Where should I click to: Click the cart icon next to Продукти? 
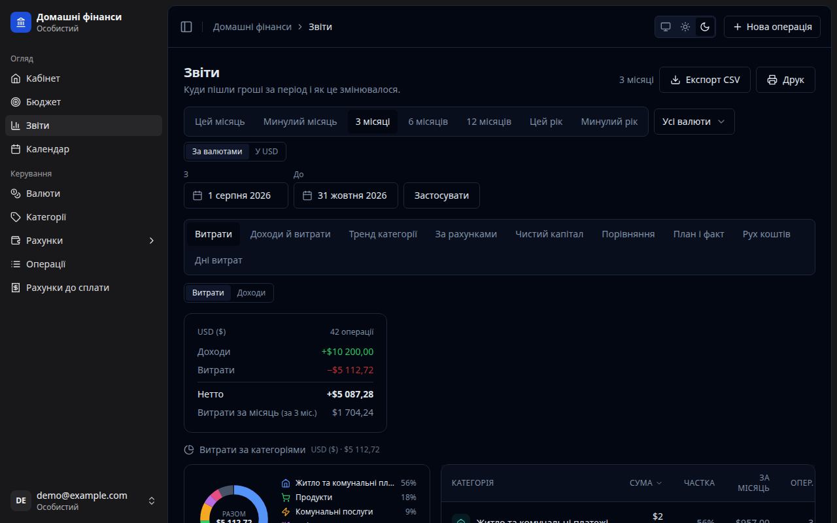tap(286, 498)
